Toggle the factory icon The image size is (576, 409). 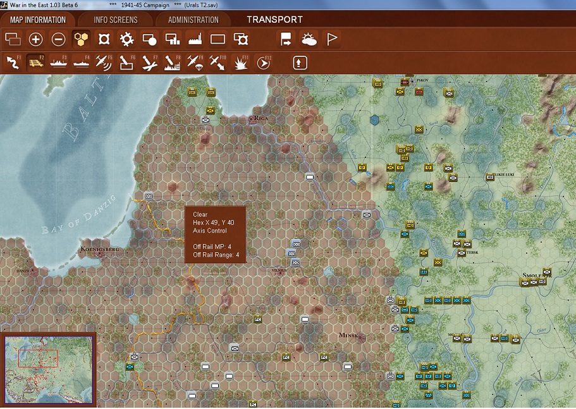click(x=195, y=39)
